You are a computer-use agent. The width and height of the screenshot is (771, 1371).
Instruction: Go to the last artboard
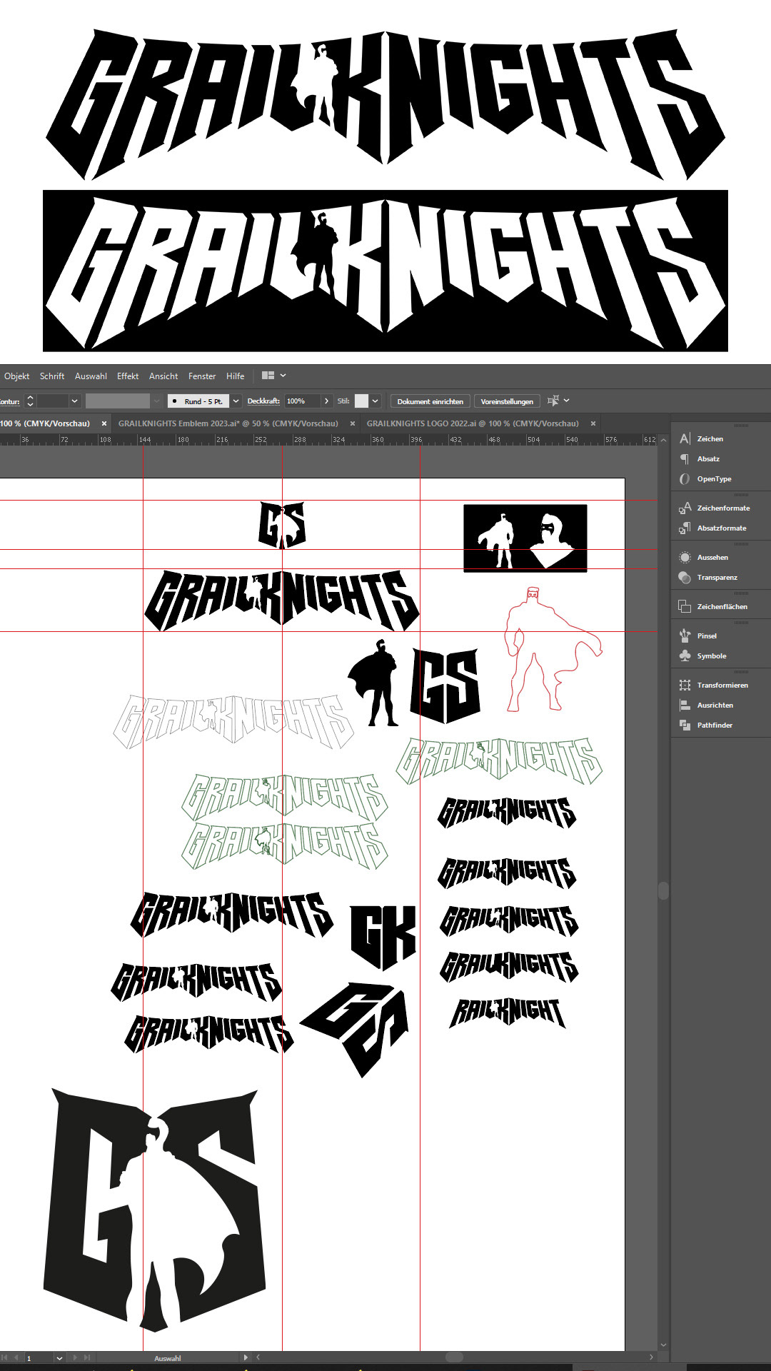[x=87, y=1357]
